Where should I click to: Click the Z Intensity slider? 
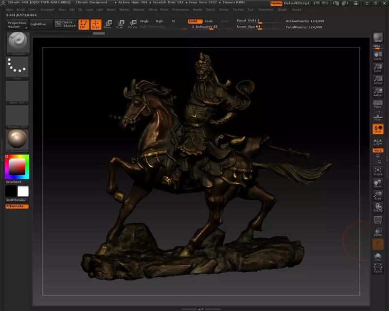(x=205, y=27)
